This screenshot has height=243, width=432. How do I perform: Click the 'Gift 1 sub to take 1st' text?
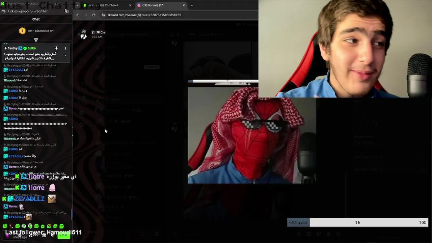pos(40,31)
